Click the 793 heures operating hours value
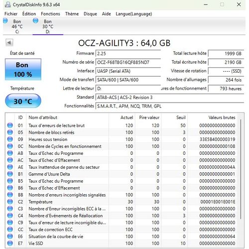This screenshot has width=249, height=249. click(226, 89)
